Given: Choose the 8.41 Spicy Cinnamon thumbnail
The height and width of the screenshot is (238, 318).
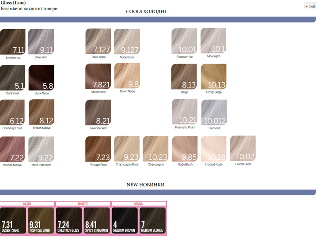Looking at the screenshot, I should (97, 220).
